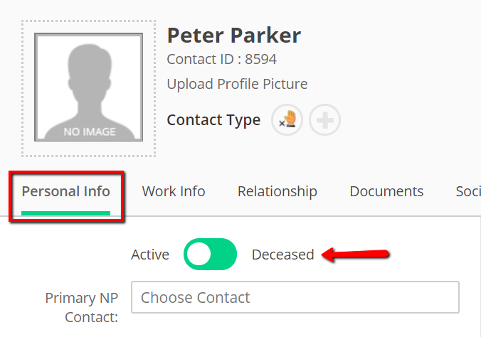Select the Deceased status label
This screenshot has height=337, width=481.
pos(282,255)
